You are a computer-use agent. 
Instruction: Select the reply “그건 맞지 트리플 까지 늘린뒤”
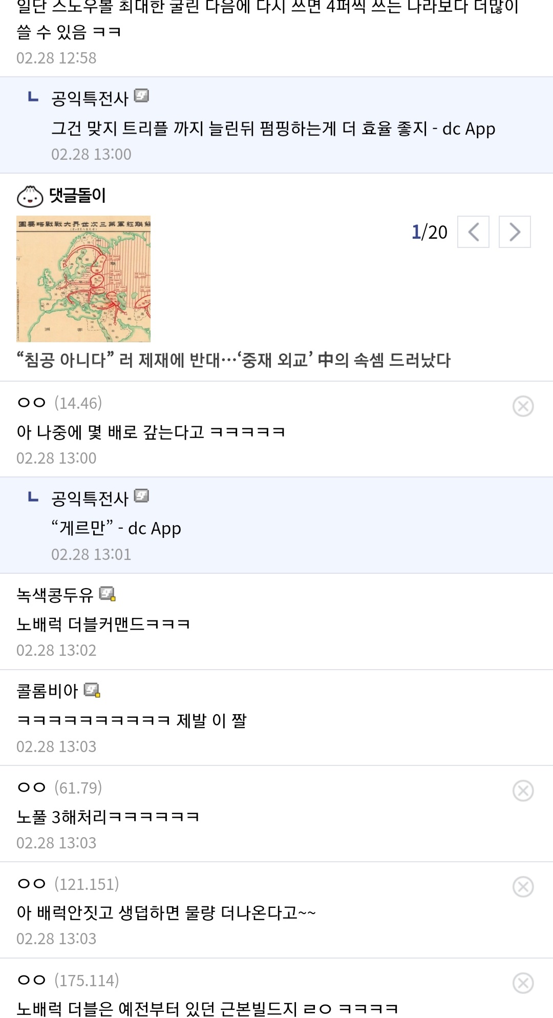(273, 129)
